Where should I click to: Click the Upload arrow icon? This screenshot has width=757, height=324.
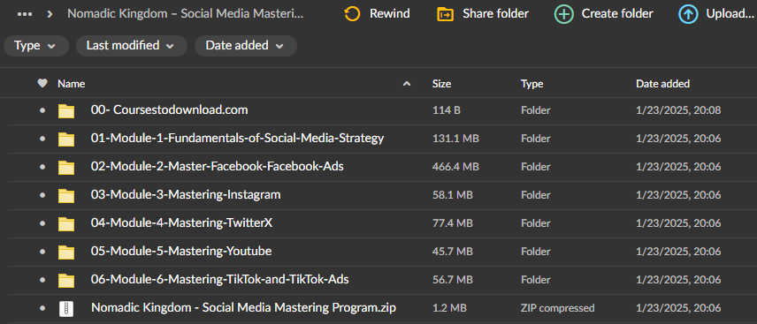(x=688, y=14)
